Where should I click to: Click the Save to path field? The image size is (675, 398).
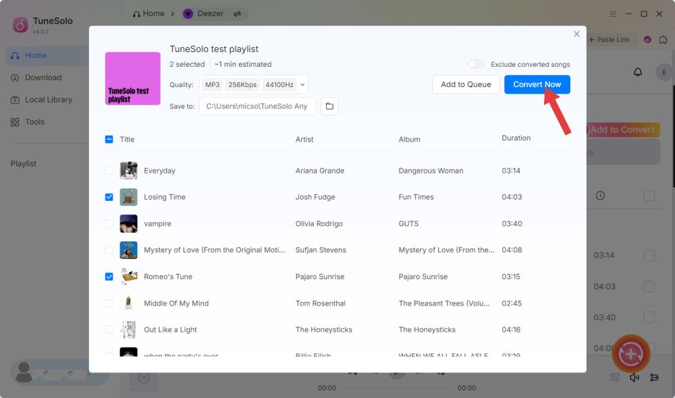(257, 107)
